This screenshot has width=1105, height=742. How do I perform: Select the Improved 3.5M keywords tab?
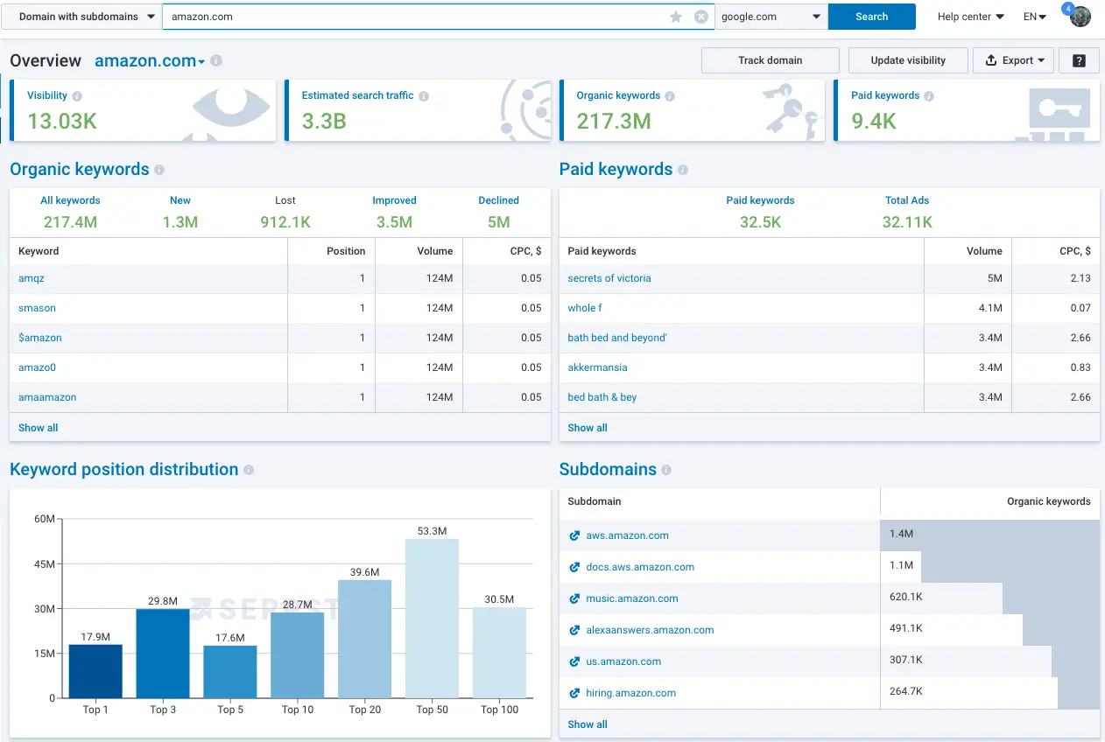[x=394, y=212]
